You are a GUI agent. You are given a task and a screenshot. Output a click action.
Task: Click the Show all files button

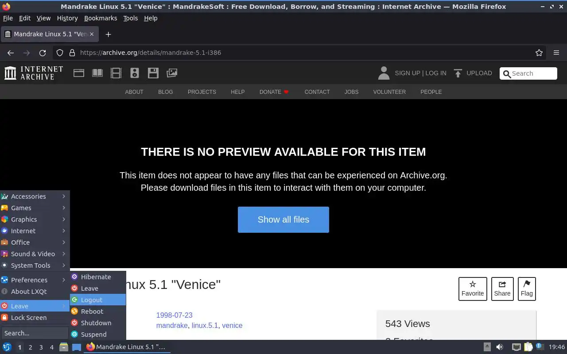click(x=283, y=219)
